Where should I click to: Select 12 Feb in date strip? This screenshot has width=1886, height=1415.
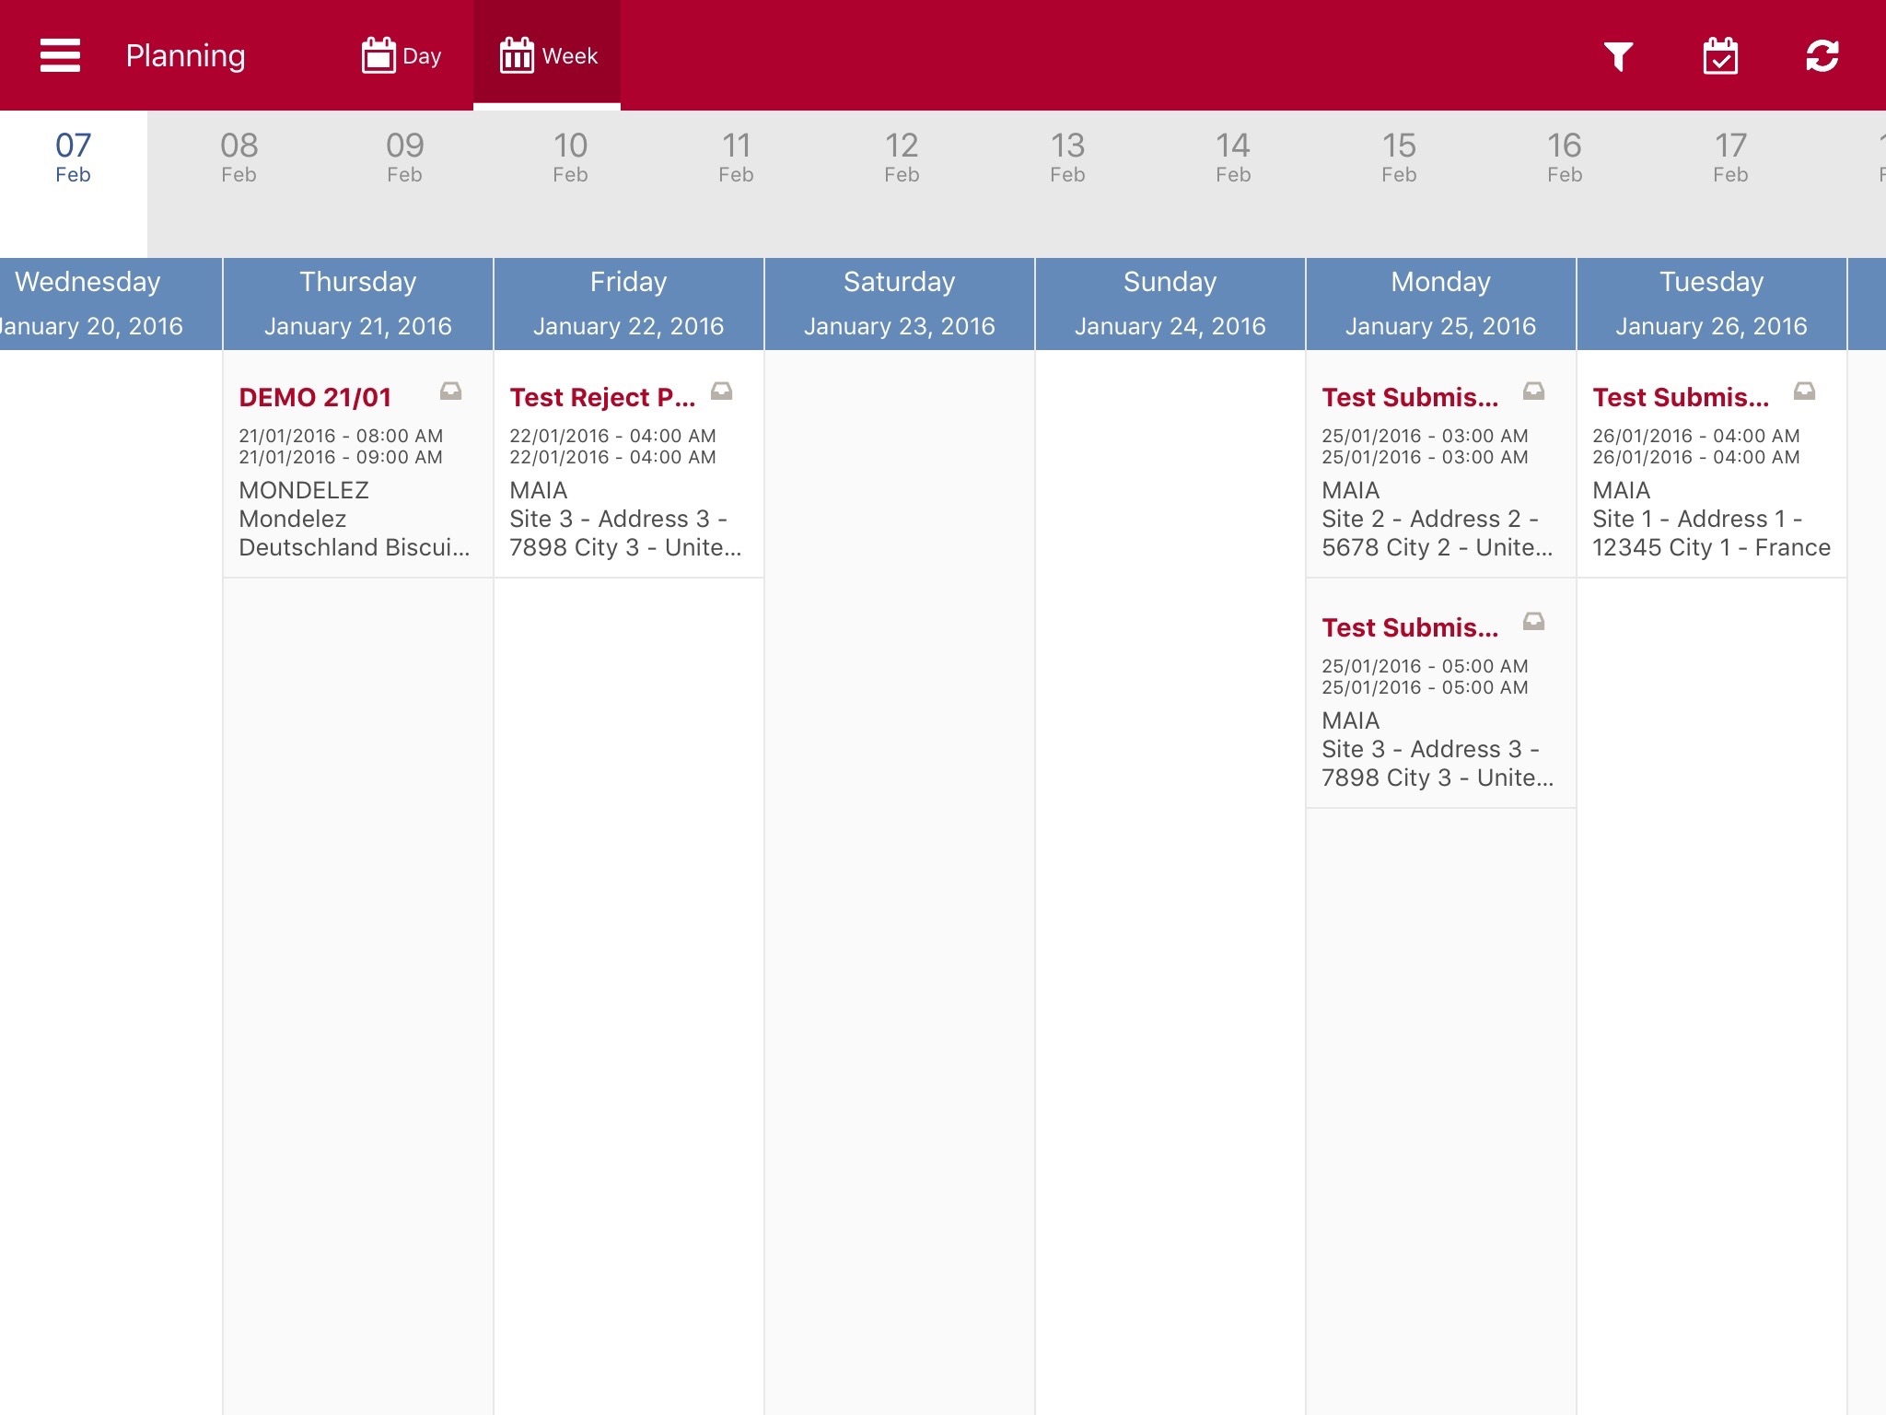pyautogui.click(x=902, y=158)
